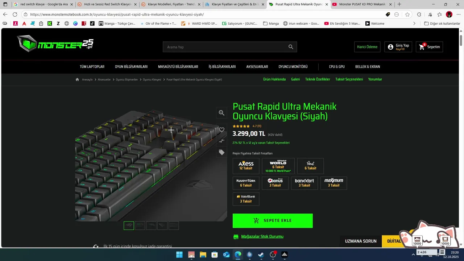Click the Monster 25.yıl logo
The height and width of the screenshot is (261, 464).
click(x=55, y=44)
